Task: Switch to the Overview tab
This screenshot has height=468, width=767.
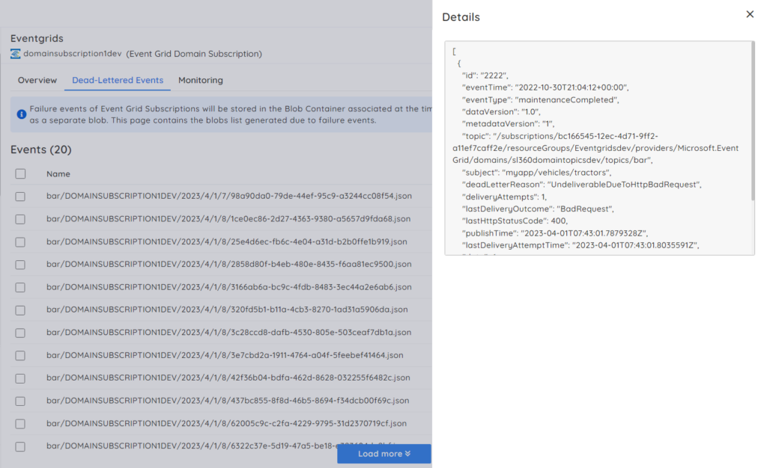Action: click(37, 81)
